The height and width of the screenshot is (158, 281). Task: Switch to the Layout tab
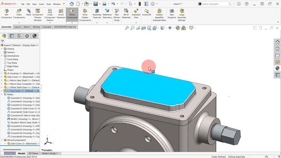click(18, 27)
